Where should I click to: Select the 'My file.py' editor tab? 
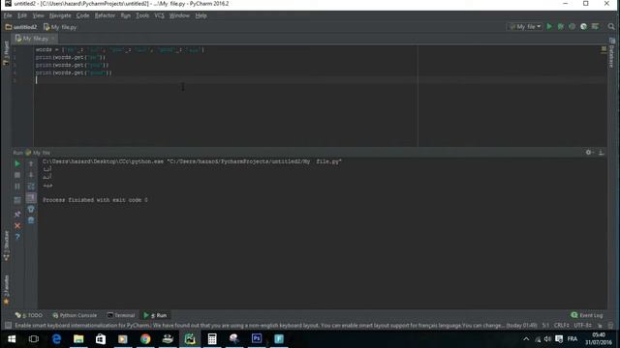(35, 39)
